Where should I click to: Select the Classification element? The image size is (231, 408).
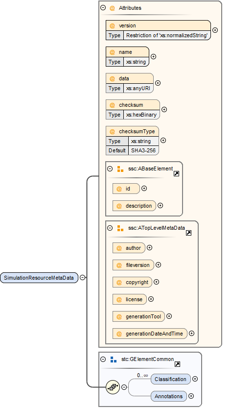click(171, 379)
